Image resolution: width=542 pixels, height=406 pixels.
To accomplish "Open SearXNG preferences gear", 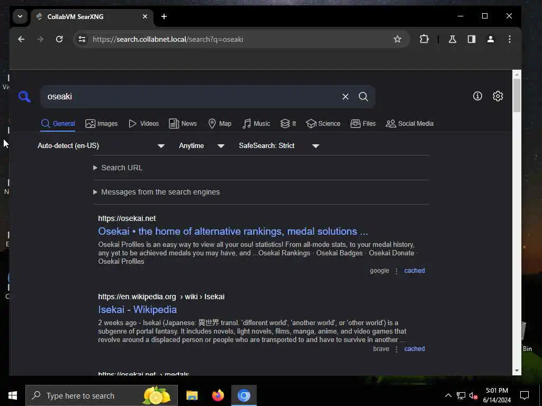I will tap(498, 96).
